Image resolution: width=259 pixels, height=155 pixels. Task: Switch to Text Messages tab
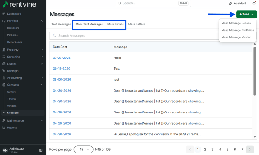click(61, 24)
